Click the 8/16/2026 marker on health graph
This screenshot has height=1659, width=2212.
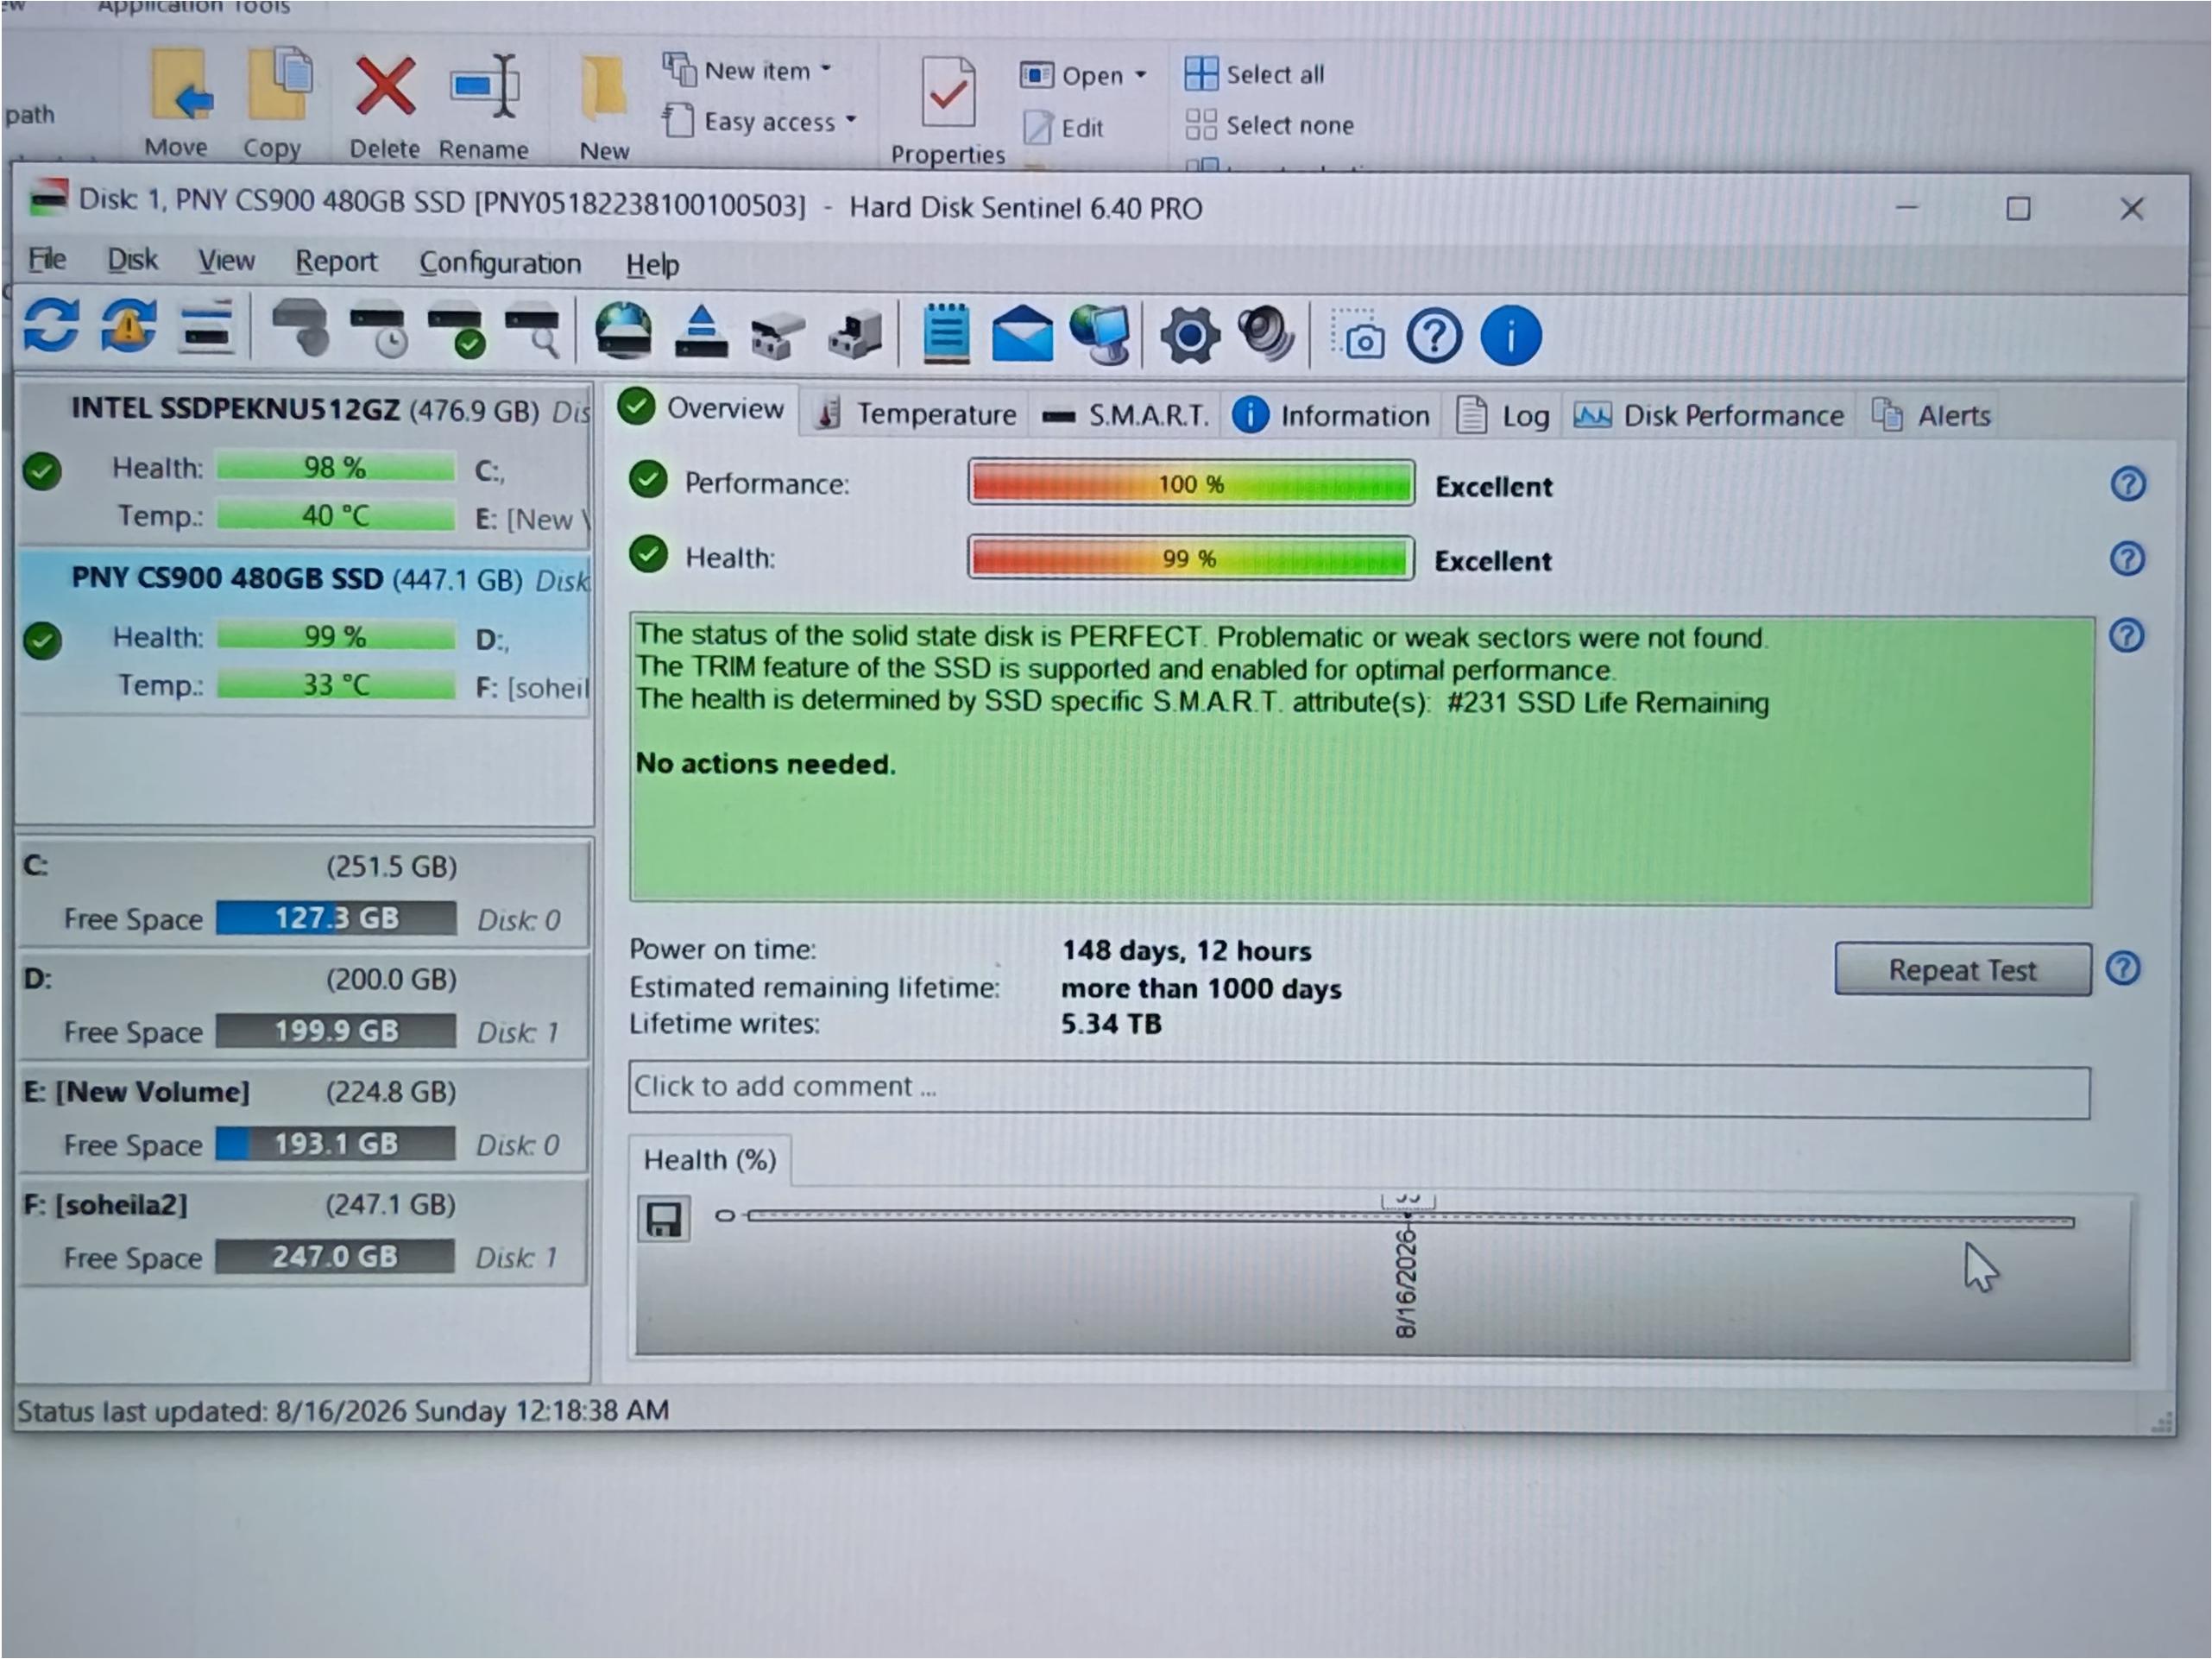pyautogui.click(x=1406, y=1283)
